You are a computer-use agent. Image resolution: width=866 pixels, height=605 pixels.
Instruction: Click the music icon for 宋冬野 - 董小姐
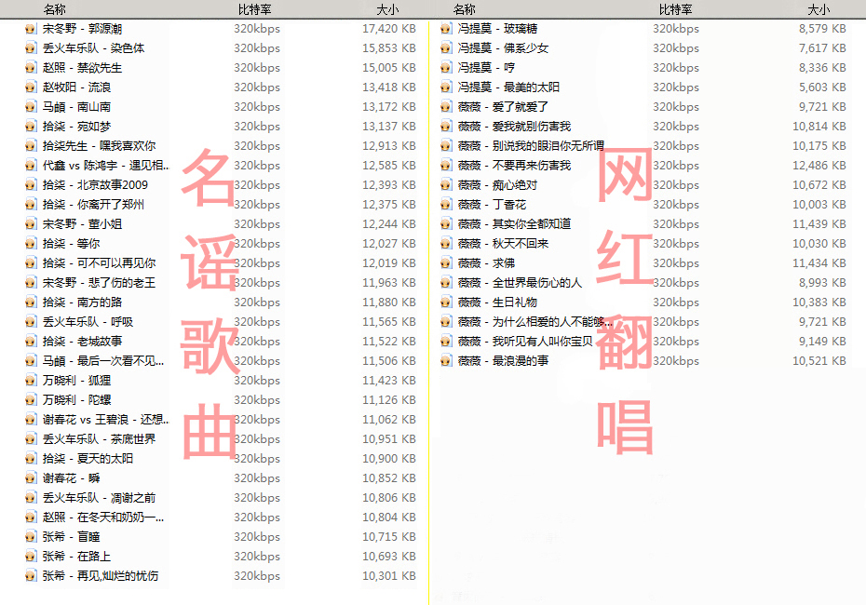[31, 224]
